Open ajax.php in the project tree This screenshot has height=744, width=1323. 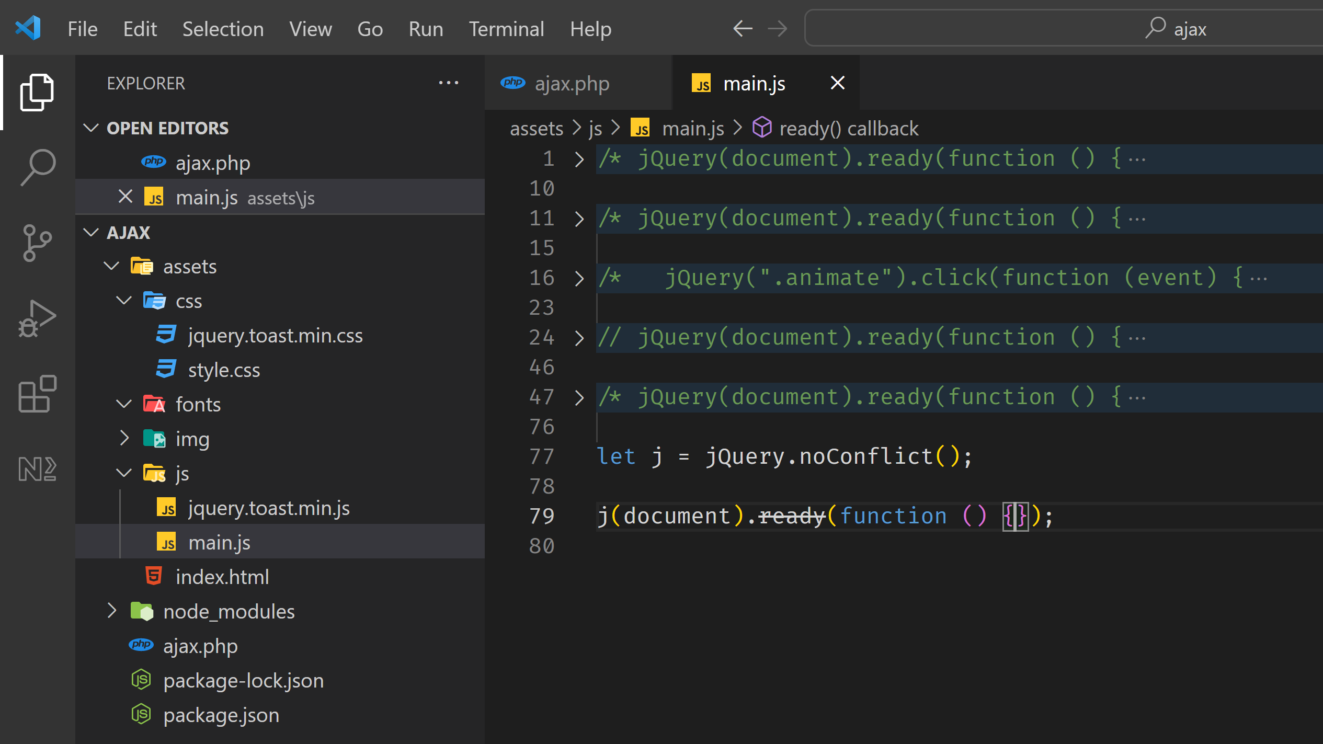point(280,646)
